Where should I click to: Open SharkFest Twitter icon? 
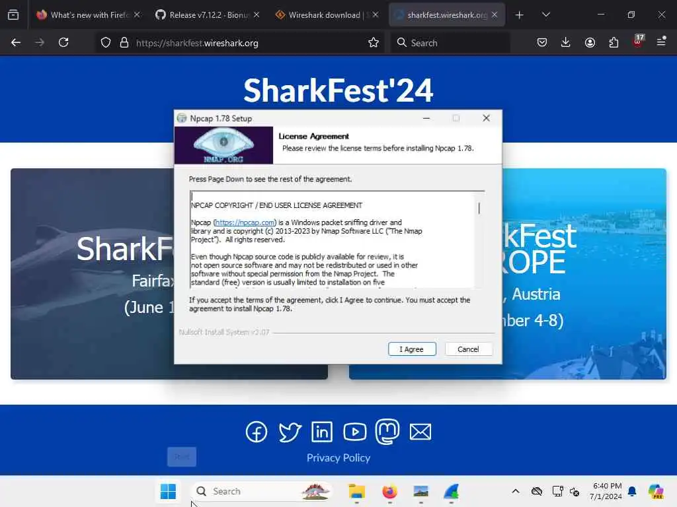[290, 432]
